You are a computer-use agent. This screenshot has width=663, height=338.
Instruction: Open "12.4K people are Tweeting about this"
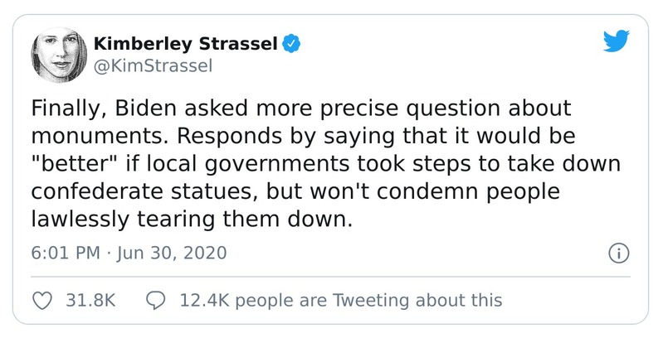(341, 299)
